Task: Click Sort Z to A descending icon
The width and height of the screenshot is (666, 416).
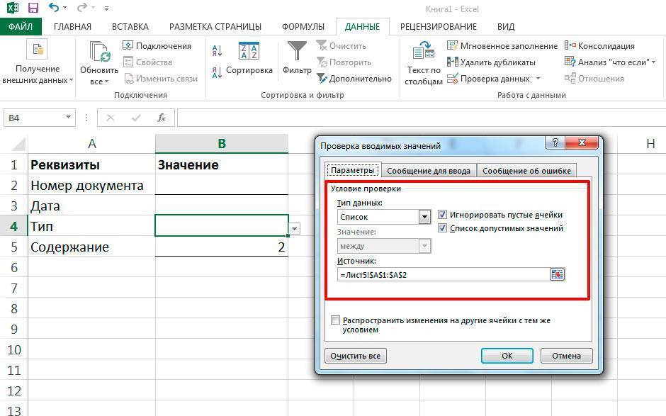Action: (x=218, y=72)
